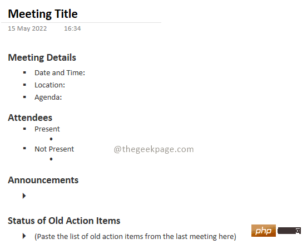Click the square bullet beside Present
307x249 pixels.
(x=24, y=129)
